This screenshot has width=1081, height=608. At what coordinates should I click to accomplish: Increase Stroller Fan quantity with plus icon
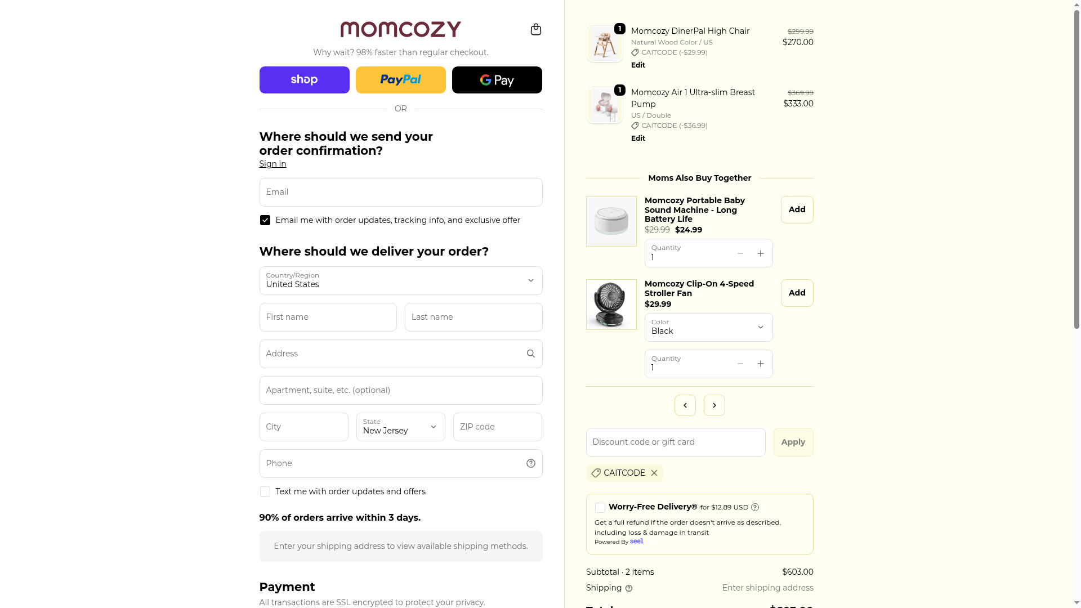pos(760,364)
